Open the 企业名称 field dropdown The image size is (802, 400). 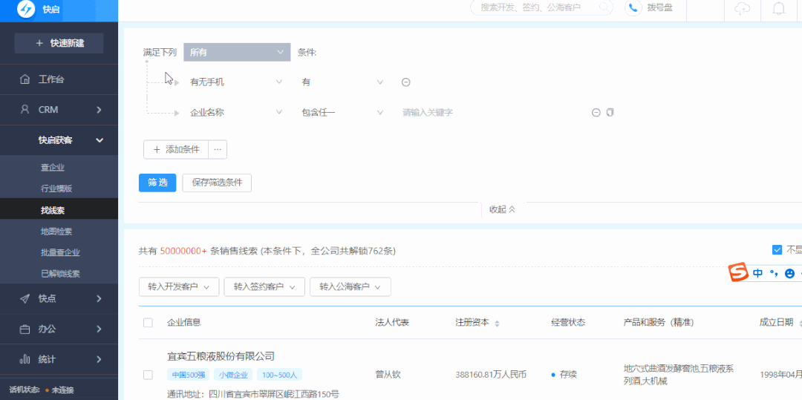point(236,112)
